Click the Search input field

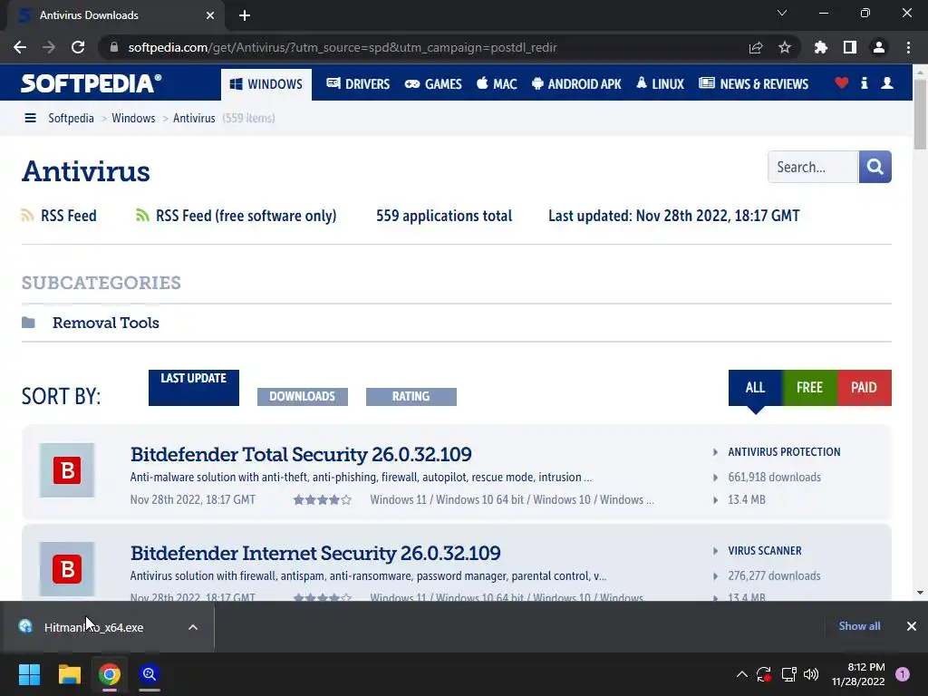813,167
